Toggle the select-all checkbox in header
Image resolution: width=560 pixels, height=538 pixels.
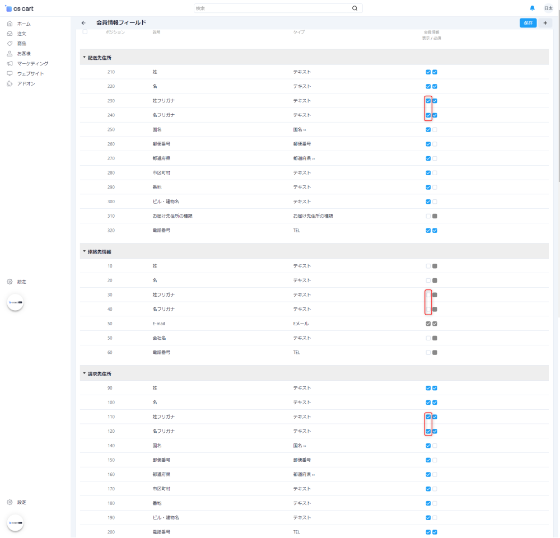click(85, 32)
